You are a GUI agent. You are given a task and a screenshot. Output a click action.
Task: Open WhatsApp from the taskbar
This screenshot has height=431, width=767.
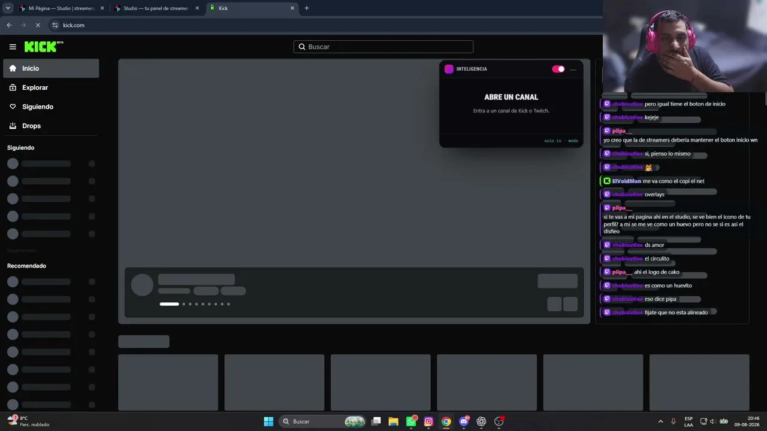tap(411, 421)
